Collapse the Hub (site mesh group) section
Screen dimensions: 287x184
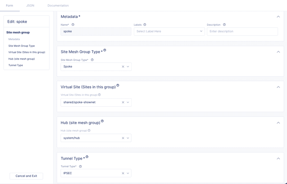(278, 123)
